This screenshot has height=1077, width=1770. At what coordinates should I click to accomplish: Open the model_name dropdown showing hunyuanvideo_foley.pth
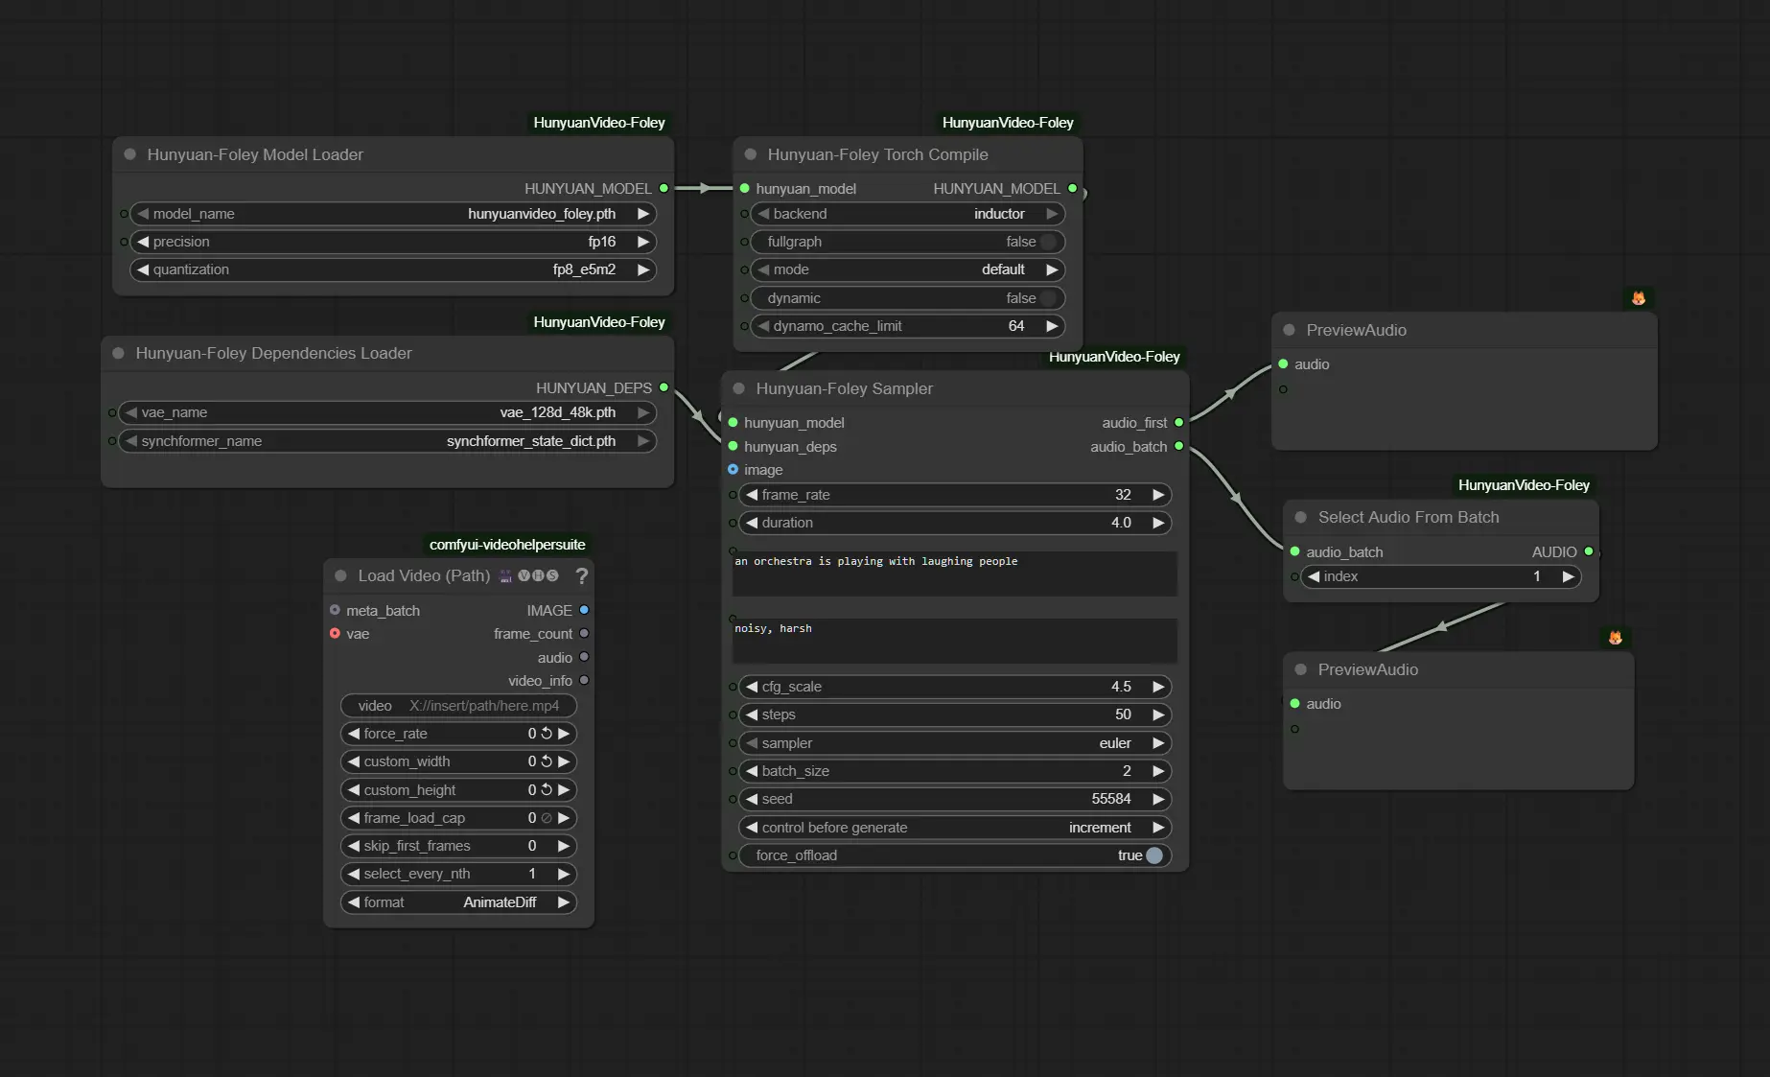tap(393, 214)
